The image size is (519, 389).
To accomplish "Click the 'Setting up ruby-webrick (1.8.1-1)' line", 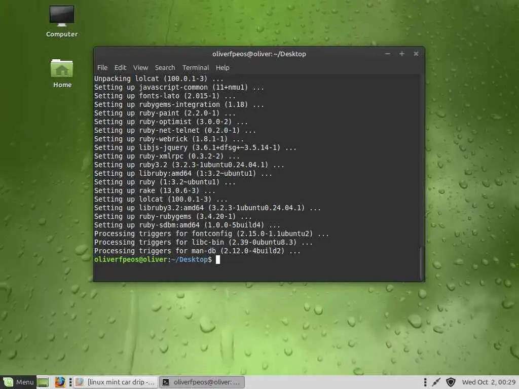I will (x=169, y=139).
